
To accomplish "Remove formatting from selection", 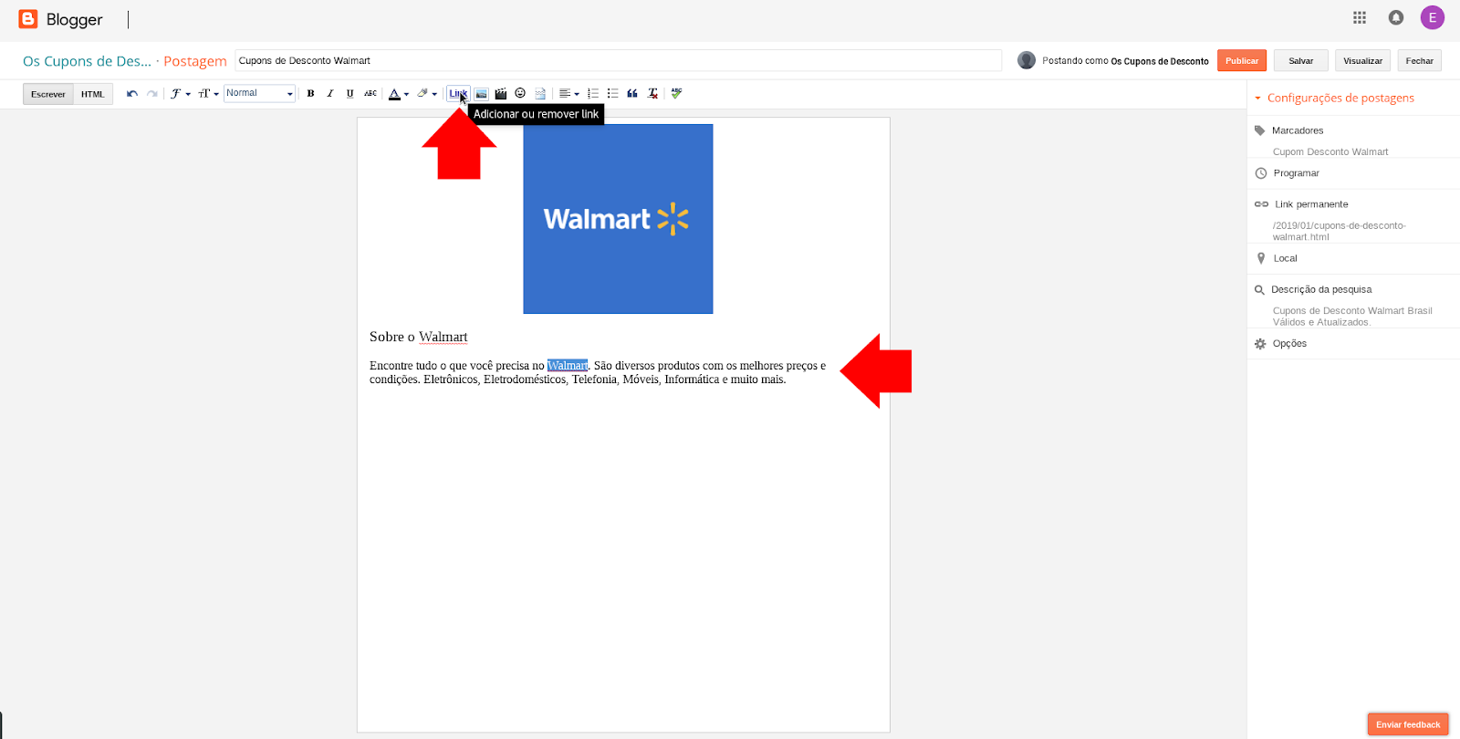I will pyautogui.click(x=652, y=94).
